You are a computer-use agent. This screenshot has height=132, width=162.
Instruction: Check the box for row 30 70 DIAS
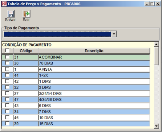tap(7, 63)
